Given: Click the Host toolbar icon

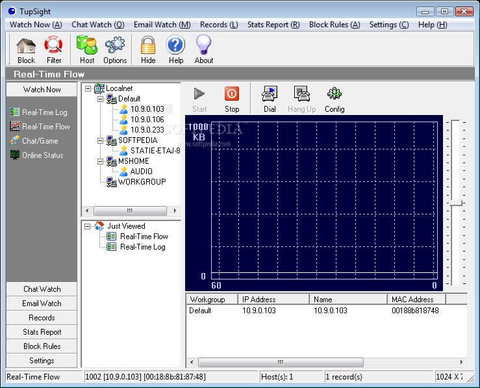Looking at the screenshot, I should coord(87,45).
